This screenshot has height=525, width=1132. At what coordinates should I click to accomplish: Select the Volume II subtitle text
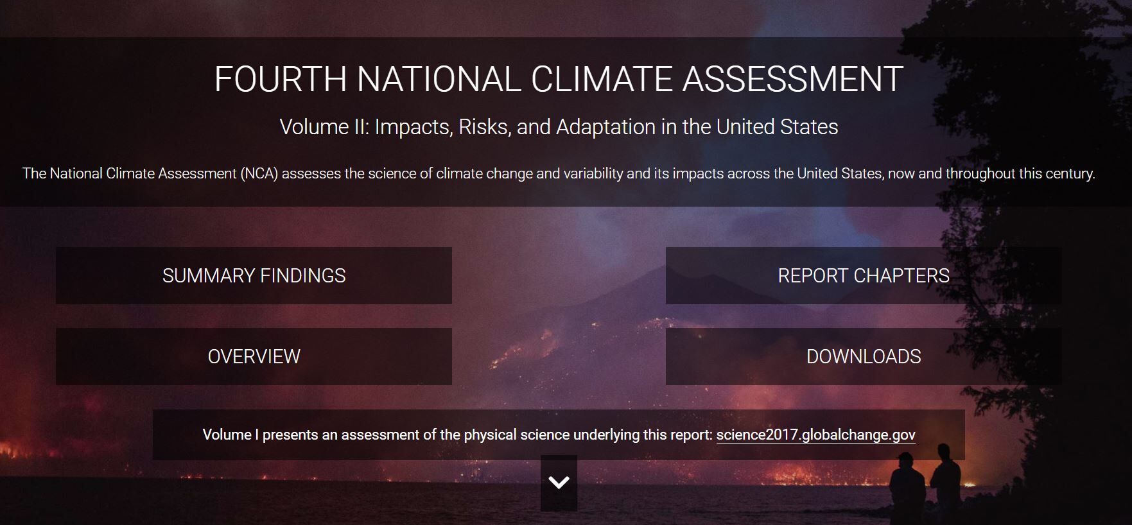[559, 127]
